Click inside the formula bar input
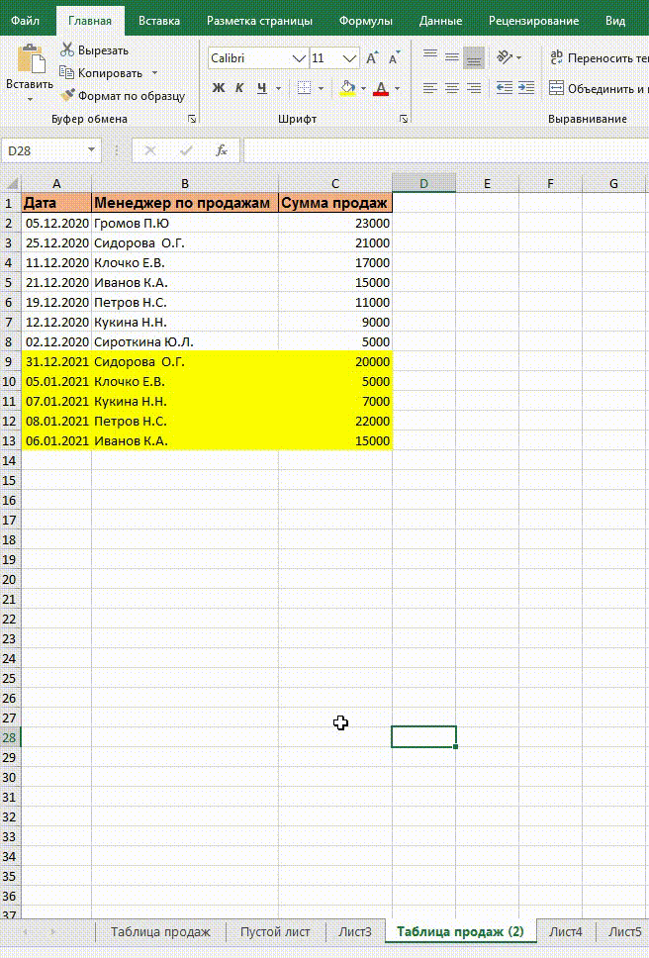Viewport: 649px width, 958px height. click(x=445, y=150)
